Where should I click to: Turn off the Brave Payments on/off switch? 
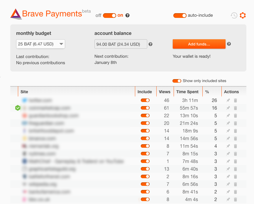pyautogui.click(x=109, y=16)
